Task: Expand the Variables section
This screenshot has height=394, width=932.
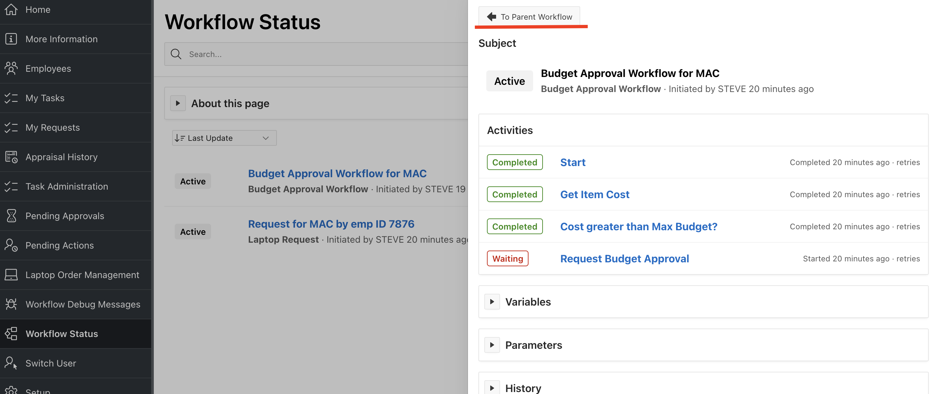Action: click(492, 302)
